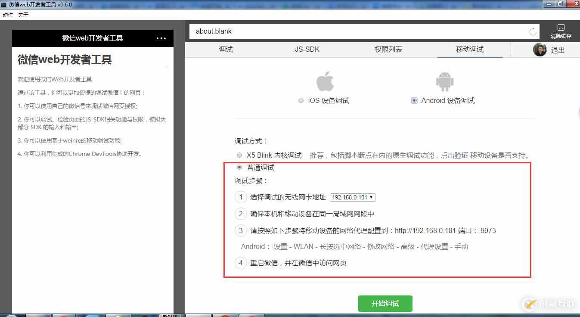Open the three-dots menu in phone simulator header
This screenshot has width=580, height=317.
pos(161,38)
